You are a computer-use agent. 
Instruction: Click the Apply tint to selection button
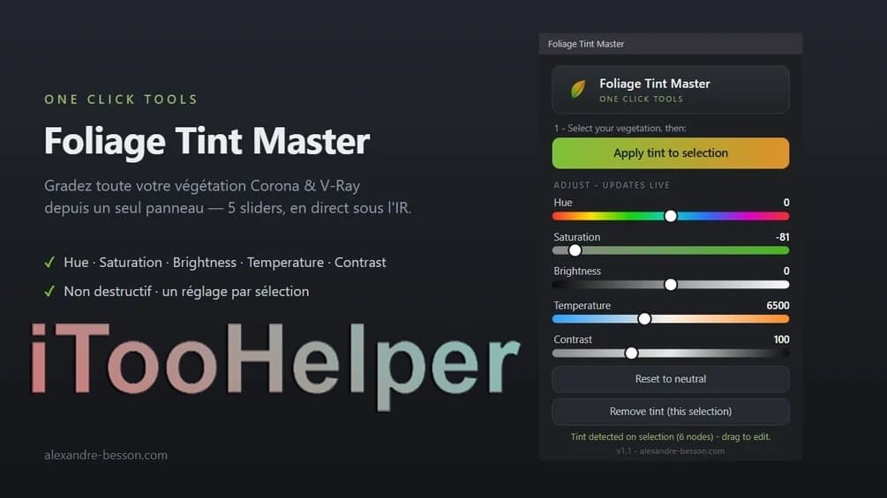click(x=671, y=153)
